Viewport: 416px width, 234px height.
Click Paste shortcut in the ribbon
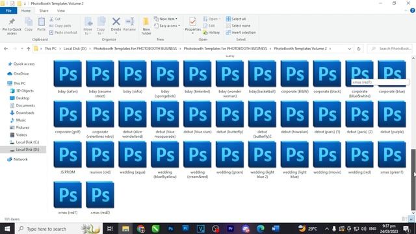[63, 32]
